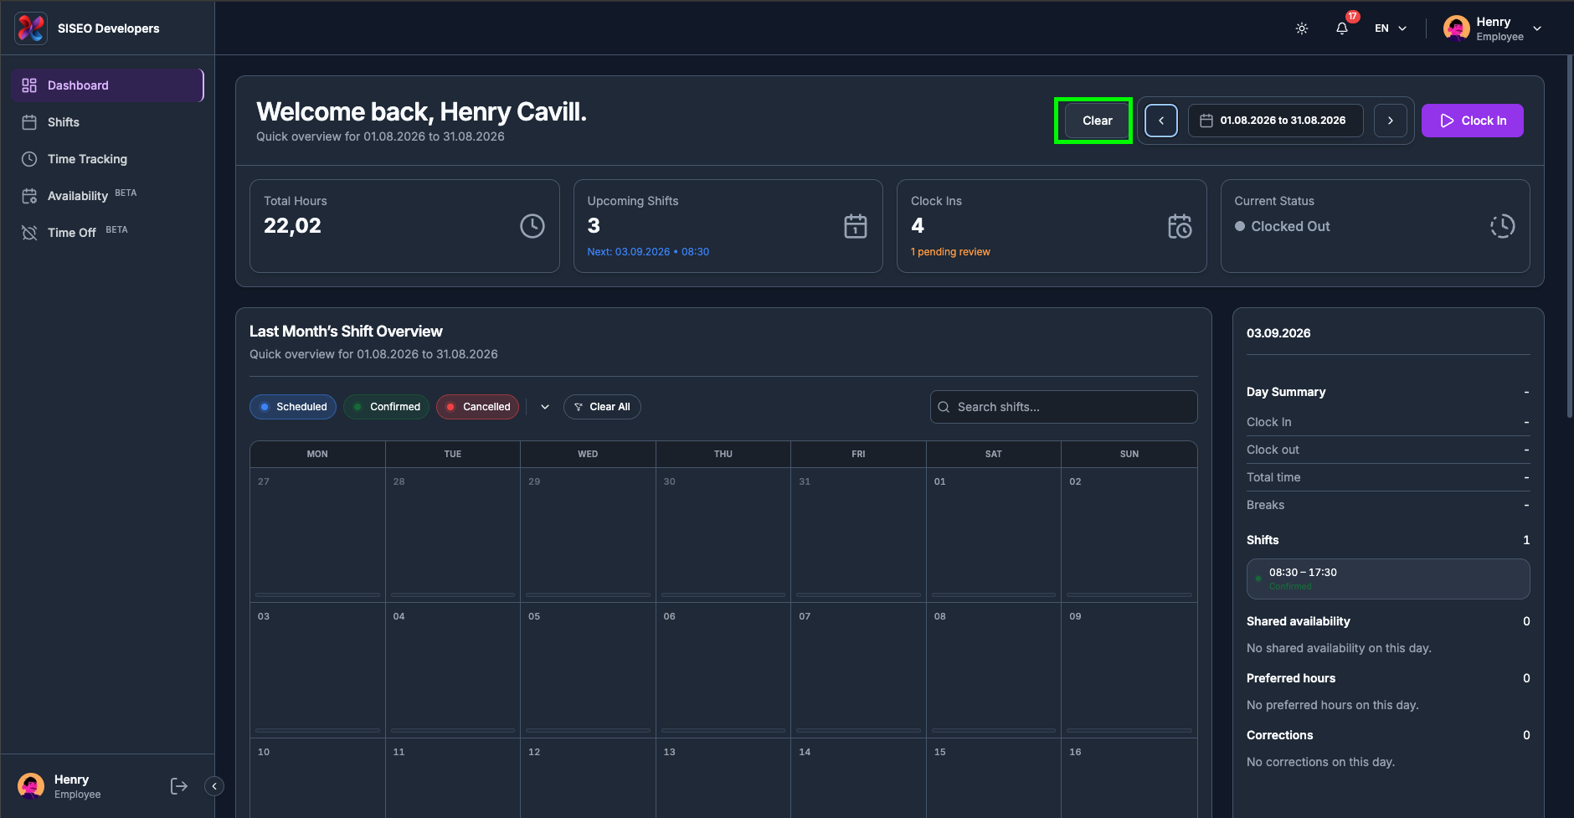Click the Preferred hours heading

coord(1291,678)
